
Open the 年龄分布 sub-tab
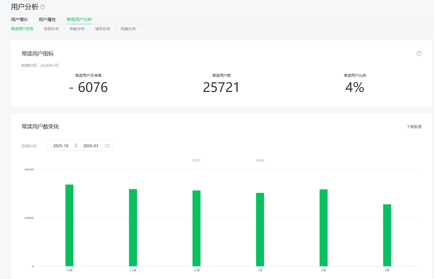coord(77,29)
